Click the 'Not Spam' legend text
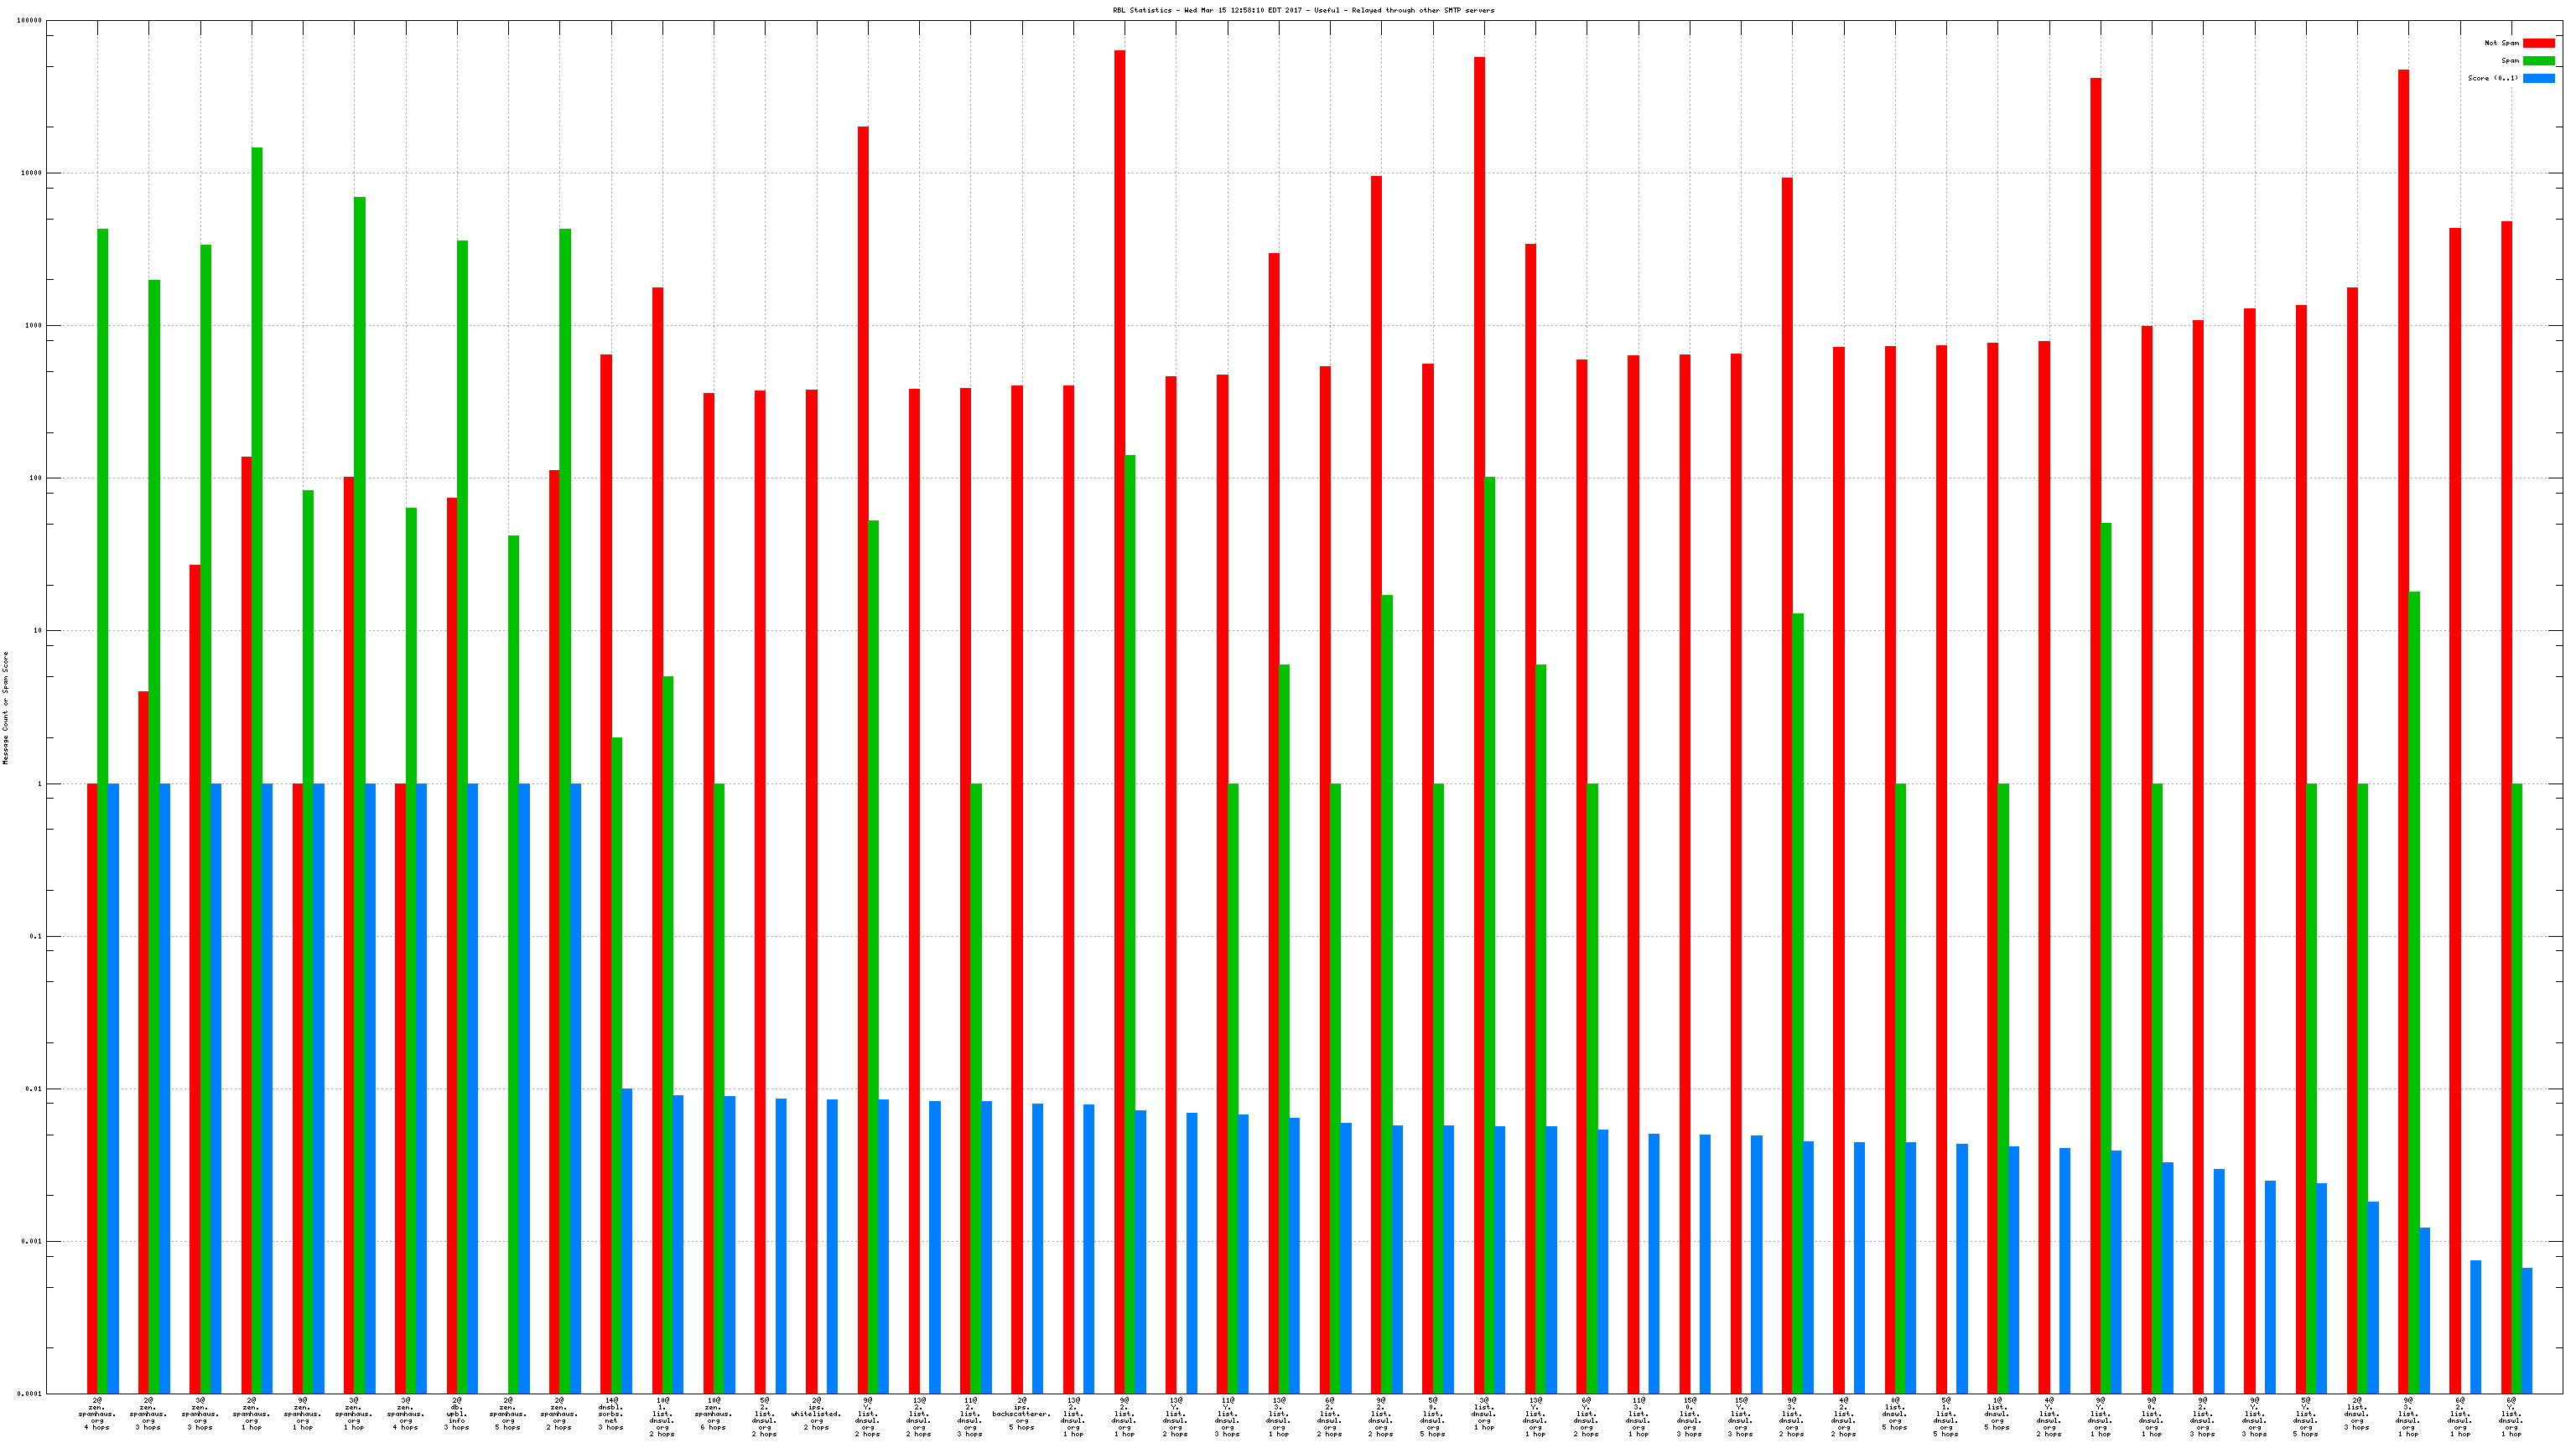 2501,43
